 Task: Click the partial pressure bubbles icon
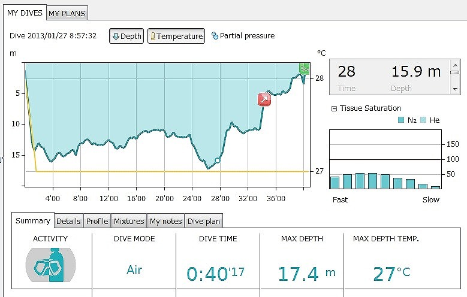pos(215,36)
